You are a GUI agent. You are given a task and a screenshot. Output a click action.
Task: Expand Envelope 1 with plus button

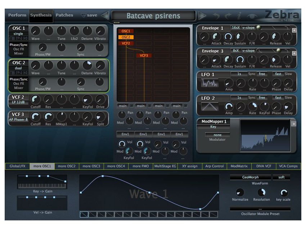click(x=294, y=31)
